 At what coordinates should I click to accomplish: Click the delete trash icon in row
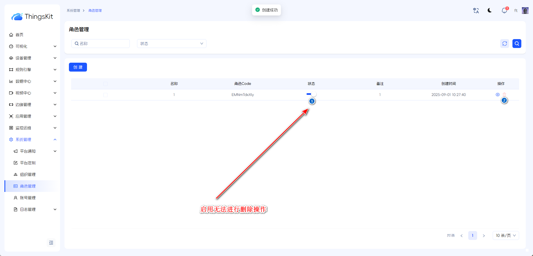[504, 95]
